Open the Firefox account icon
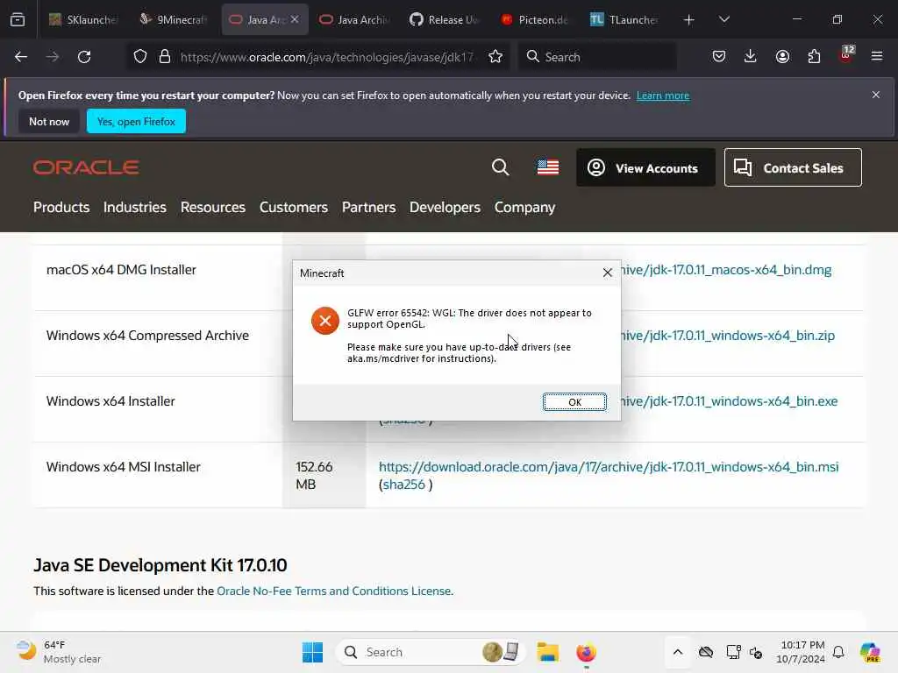The height and width of the screenshot is (673, 898). [782, 57]
